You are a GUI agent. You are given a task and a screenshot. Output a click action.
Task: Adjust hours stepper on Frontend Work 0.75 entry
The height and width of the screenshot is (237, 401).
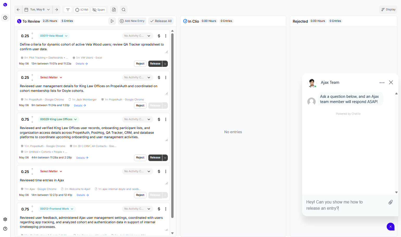(x=32, y=209)
